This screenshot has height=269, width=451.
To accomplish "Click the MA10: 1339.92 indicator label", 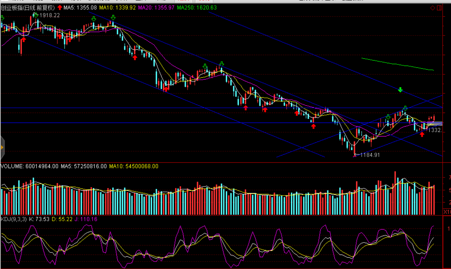I will pos(117,8).
